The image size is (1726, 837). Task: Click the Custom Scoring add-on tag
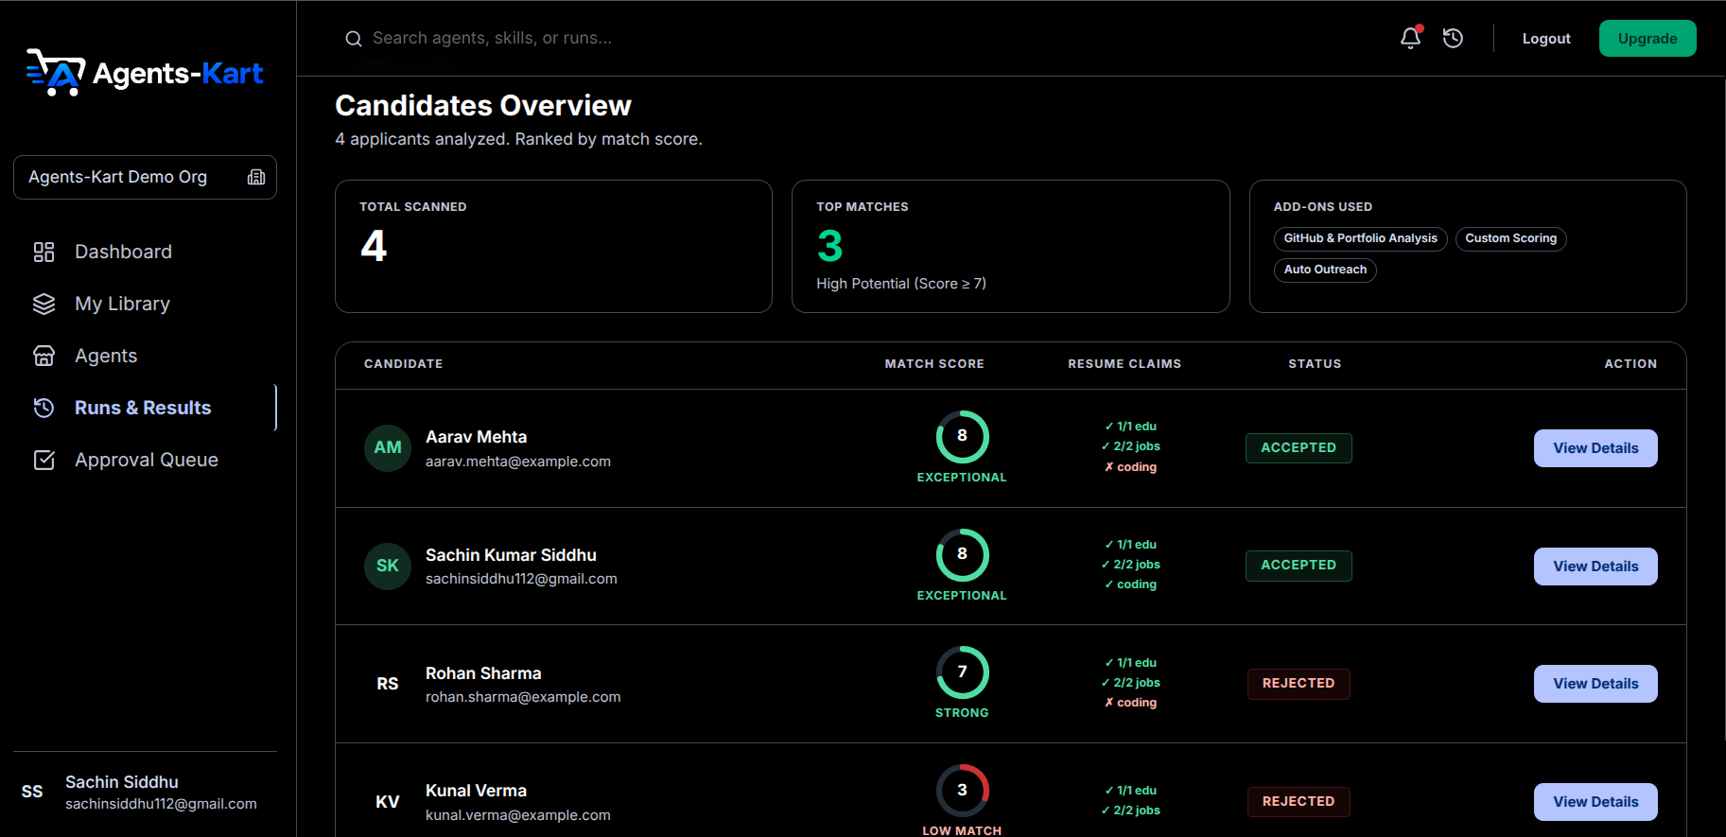(1510, 238)
